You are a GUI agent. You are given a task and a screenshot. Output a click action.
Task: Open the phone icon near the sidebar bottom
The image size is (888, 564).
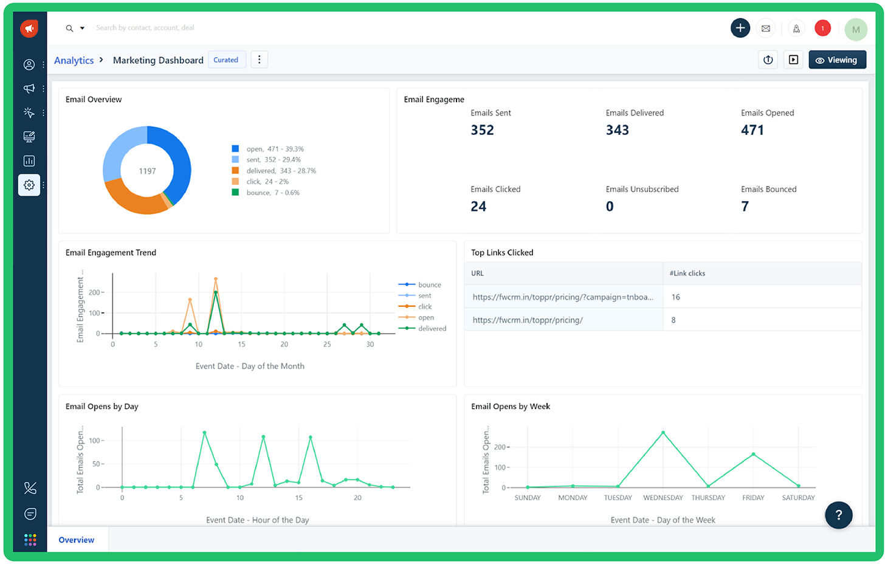29,488
